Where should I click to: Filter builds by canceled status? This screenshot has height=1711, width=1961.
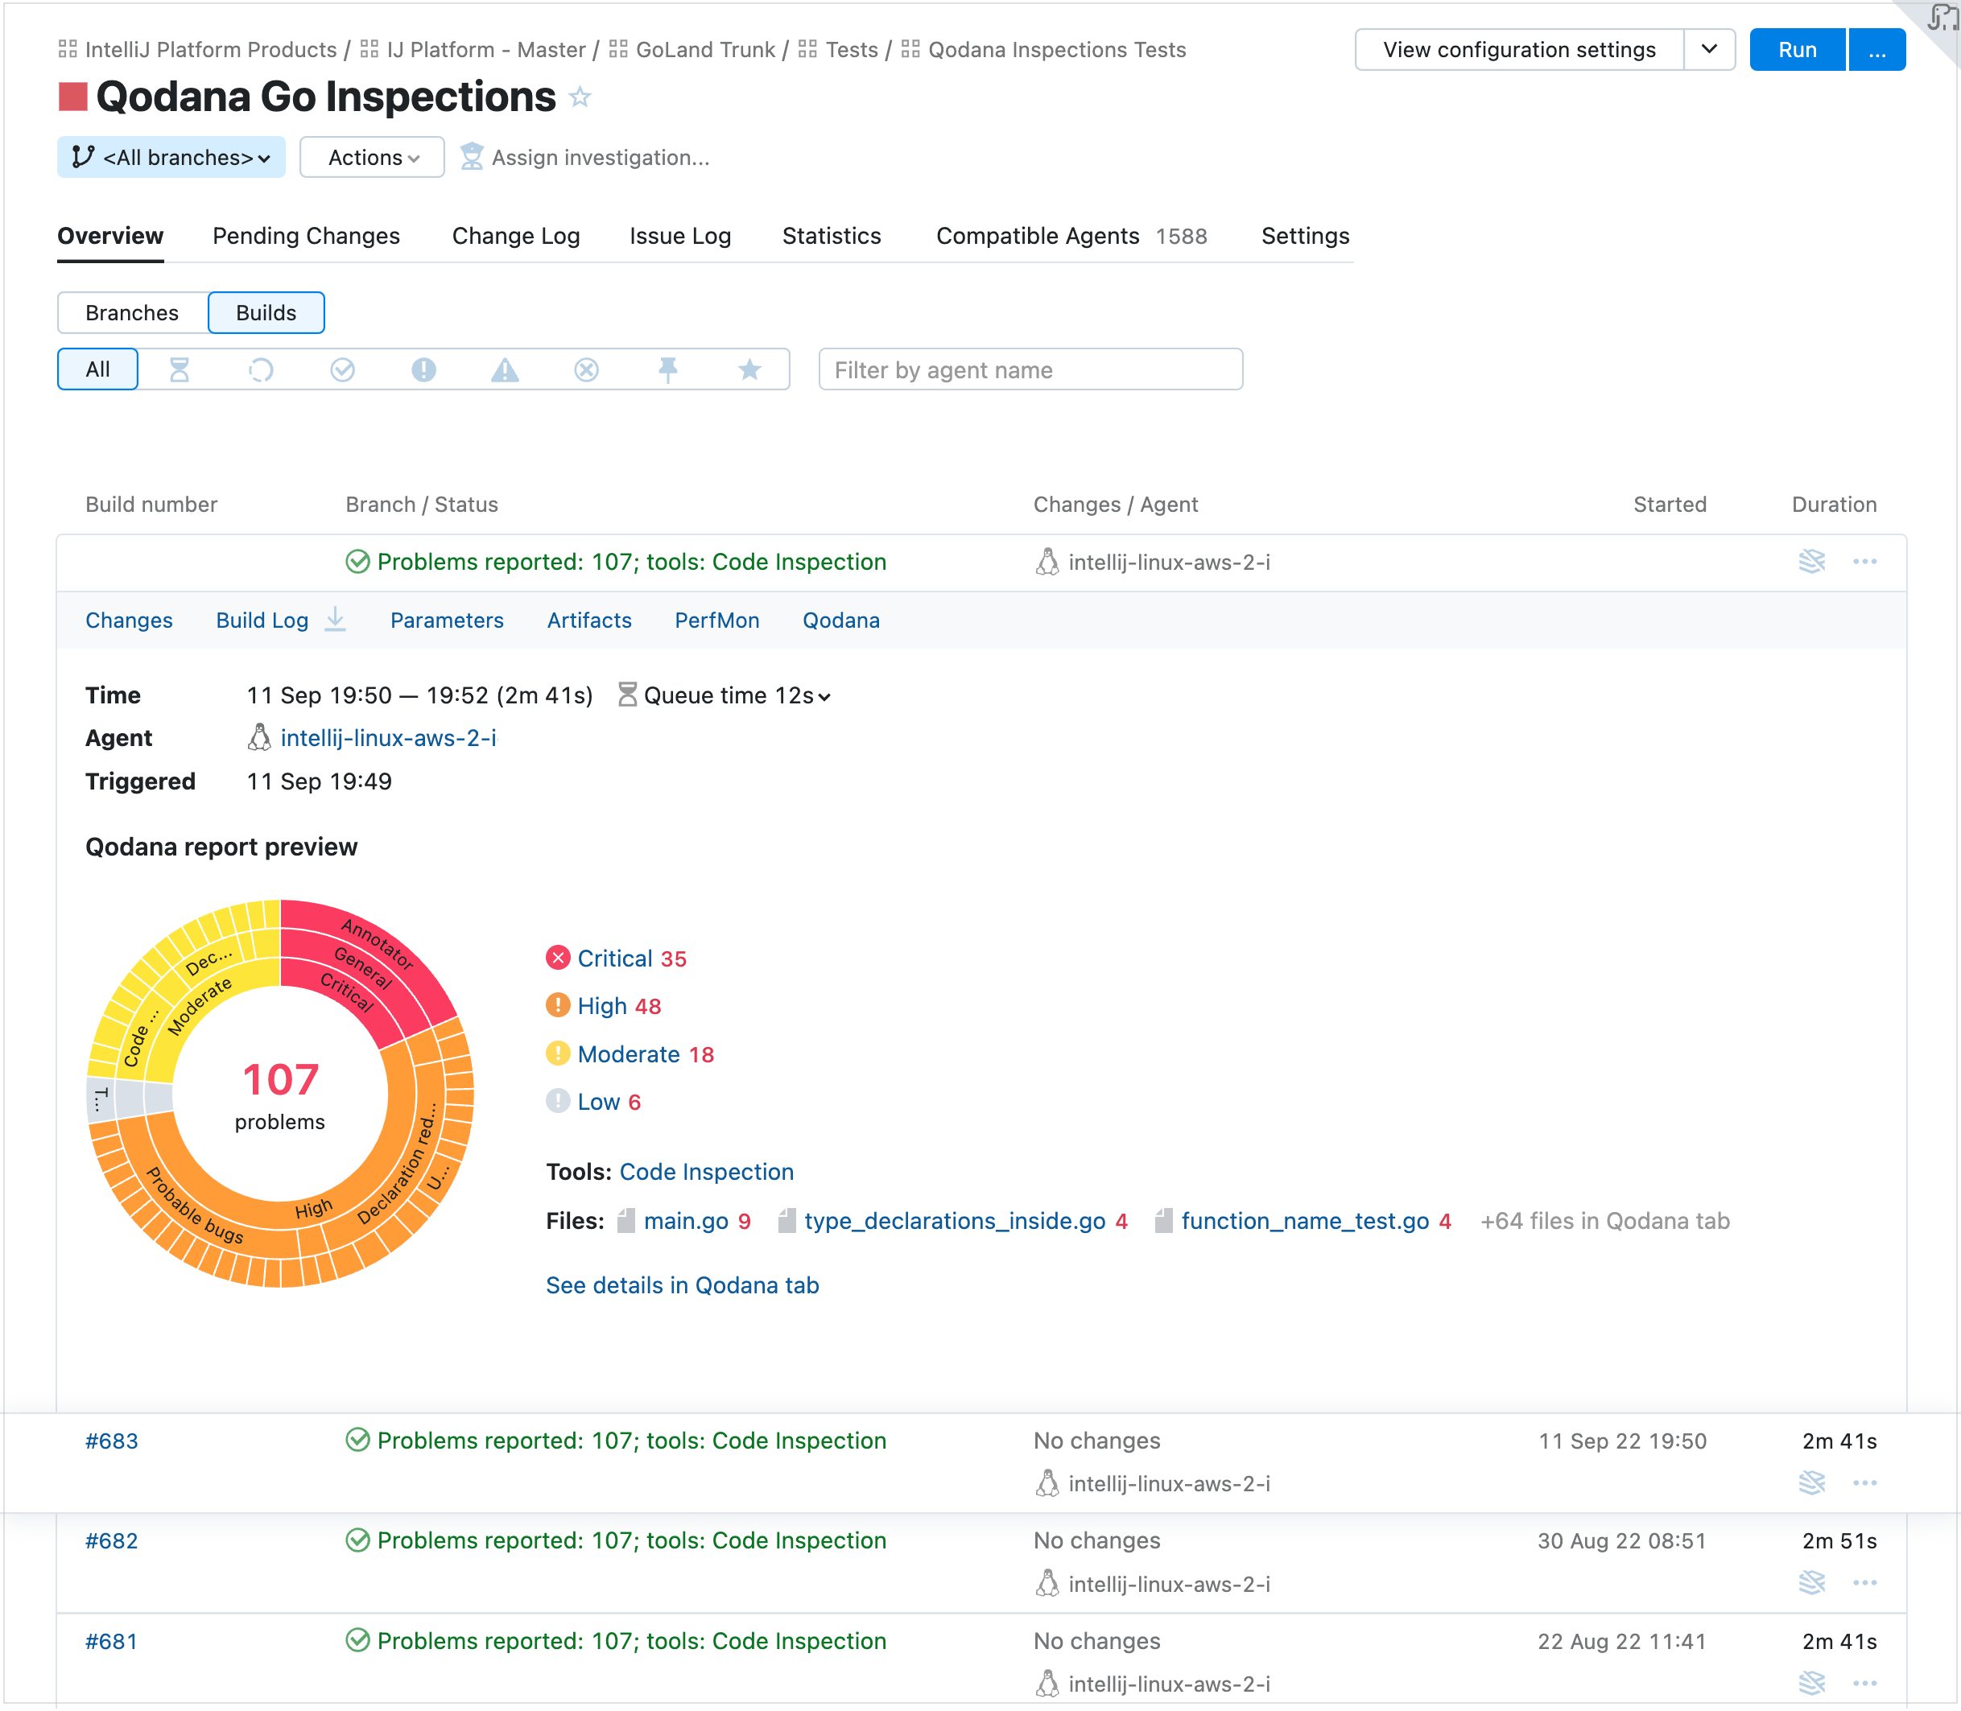click(x=587, y=369)
